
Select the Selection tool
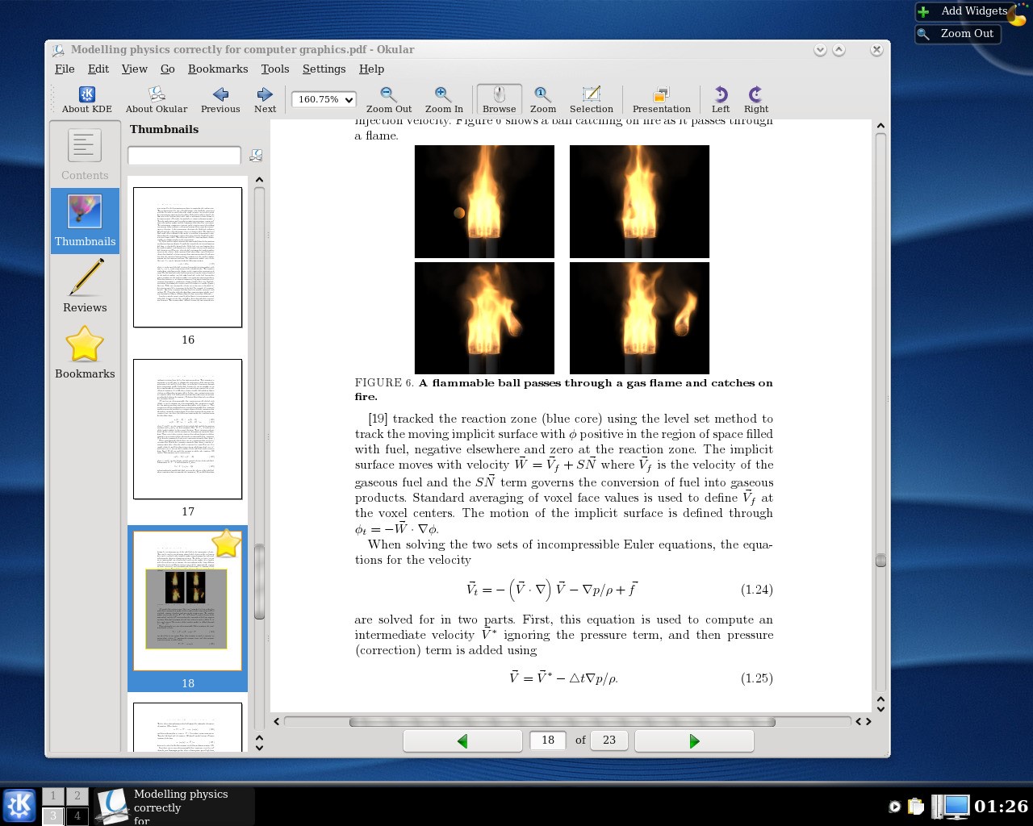591,99
